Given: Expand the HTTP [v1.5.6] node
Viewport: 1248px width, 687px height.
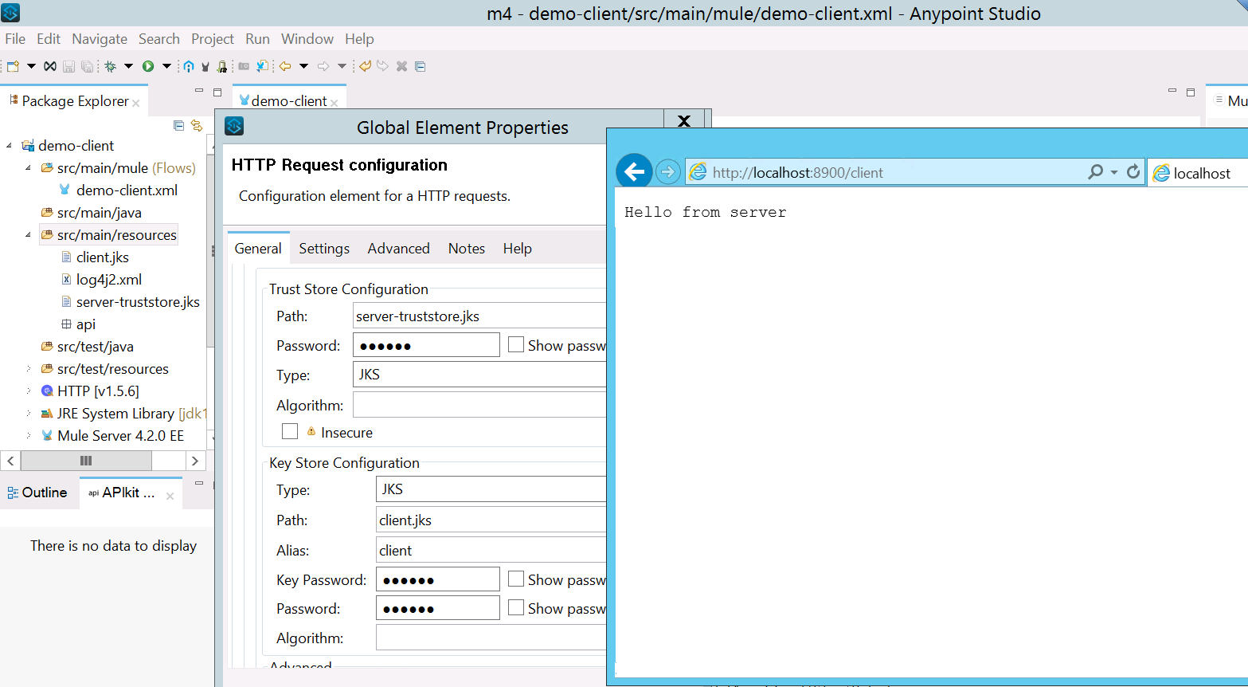Looking at the screenshot, I should point(29,391).
